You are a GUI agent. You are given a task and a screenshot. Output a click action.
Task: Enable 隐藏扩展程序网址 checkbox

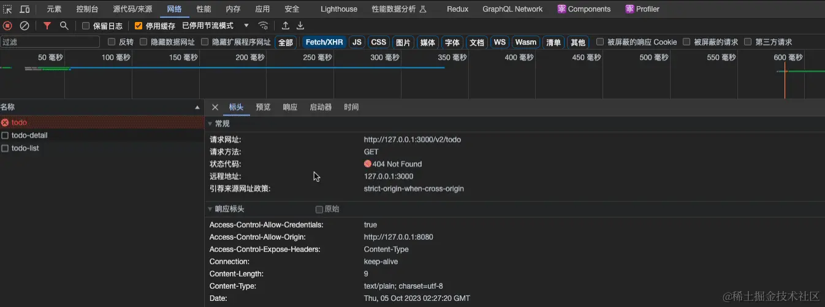[x=205, y=42]
